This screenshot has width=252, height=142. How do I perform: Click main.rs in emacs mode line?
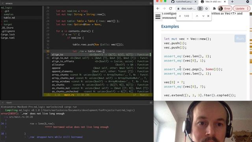(x=69, y=95)
